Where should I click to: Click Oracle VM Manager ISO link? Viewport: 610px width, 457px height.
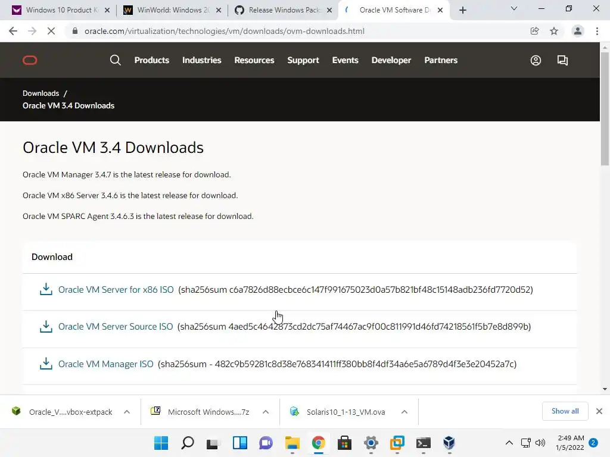pos(106,364)
